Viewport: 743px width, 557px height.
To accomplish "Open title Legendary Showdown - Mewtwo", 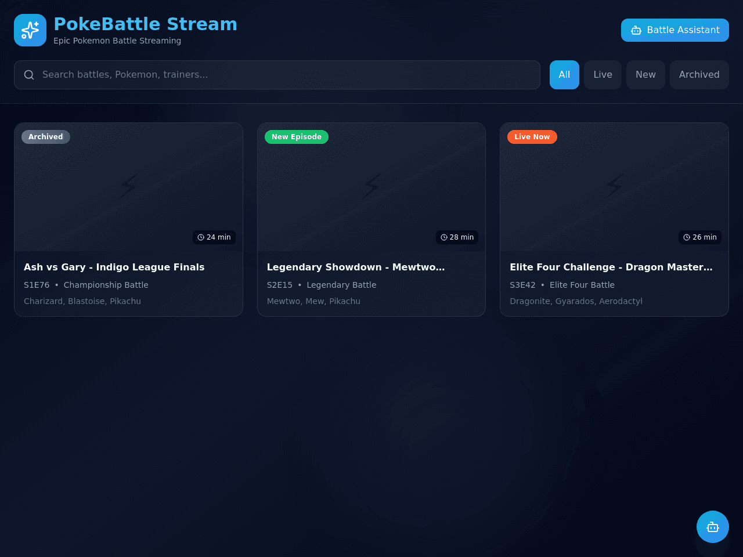I will [x=356, y=267].
